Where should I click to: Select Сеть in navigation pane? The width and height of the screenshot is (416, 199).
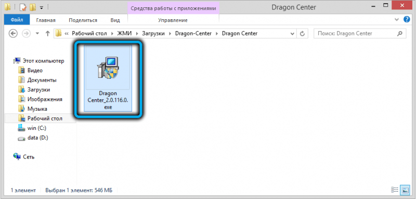coord(29,157)
